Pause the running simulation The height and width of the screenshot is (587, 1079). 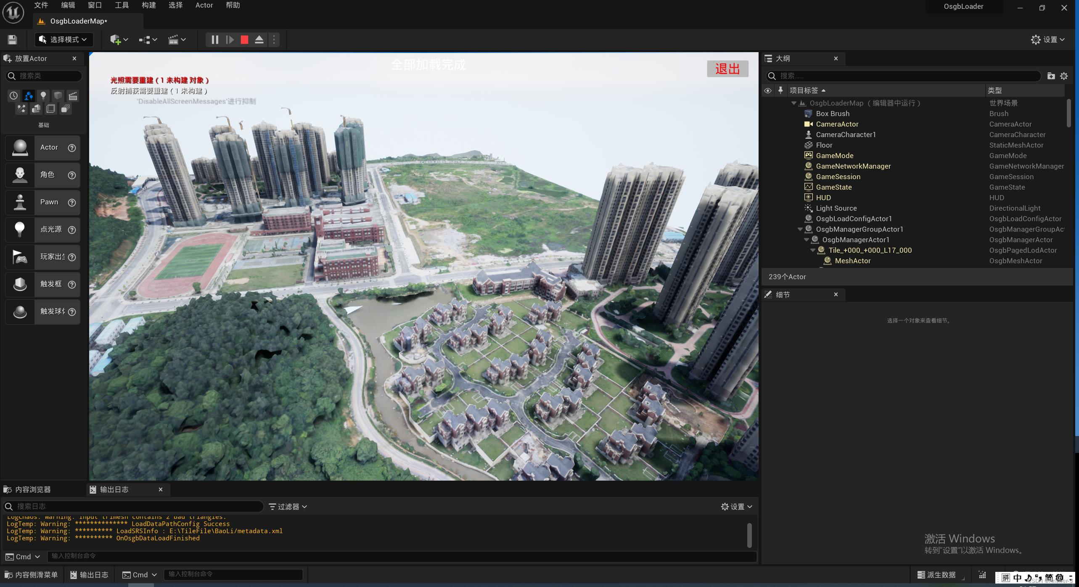click(214, 40)
